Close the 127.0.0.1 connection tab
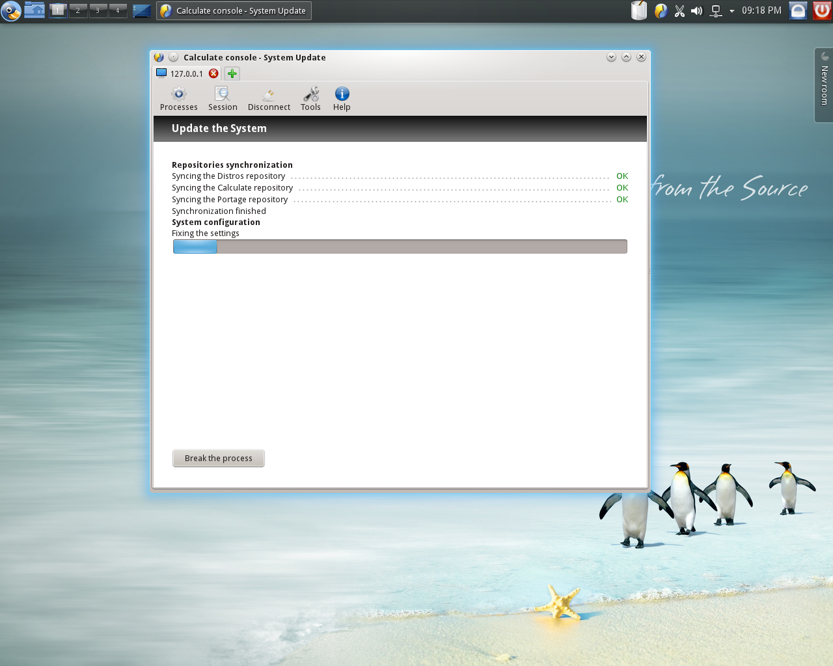This screenshot has width=833, height=666. [x=213, y=73]
